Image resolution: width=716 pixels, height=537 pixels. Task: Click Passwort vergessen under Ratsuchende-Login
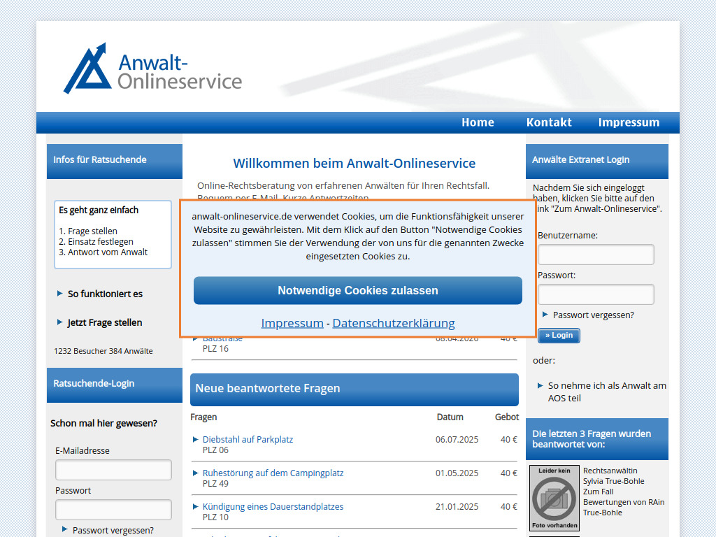click(113, 530)
